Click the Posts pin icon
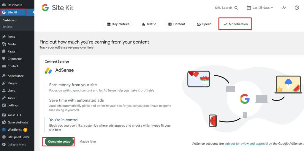The image size is (304, 151). coord(4,36)
